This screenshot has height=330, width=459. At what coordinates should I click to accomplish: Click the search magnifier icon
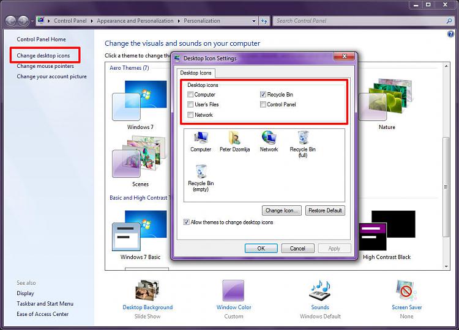click(449, 21)
